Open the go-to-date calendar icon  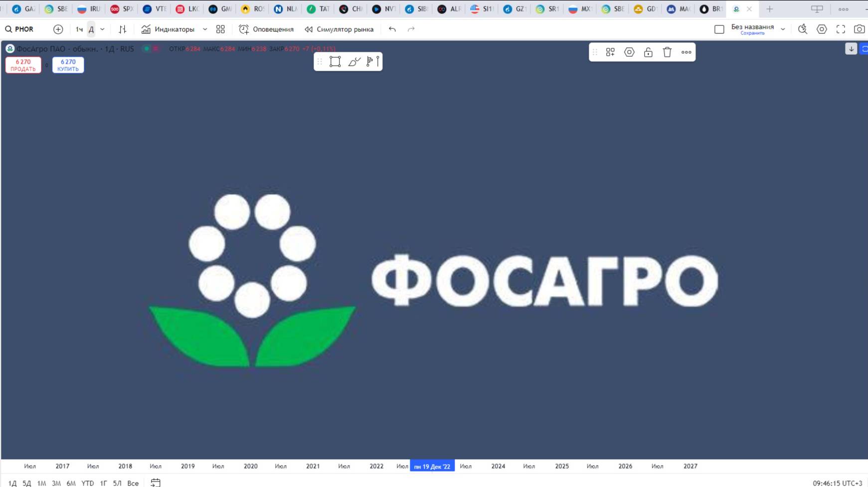tap(156, 483)
